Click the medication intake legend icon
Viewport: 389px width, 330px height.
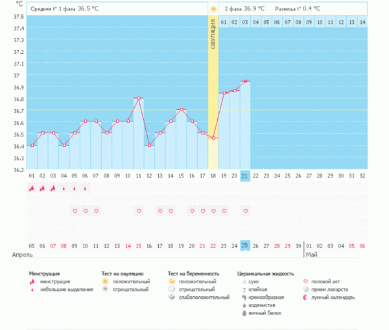[305, 289]
